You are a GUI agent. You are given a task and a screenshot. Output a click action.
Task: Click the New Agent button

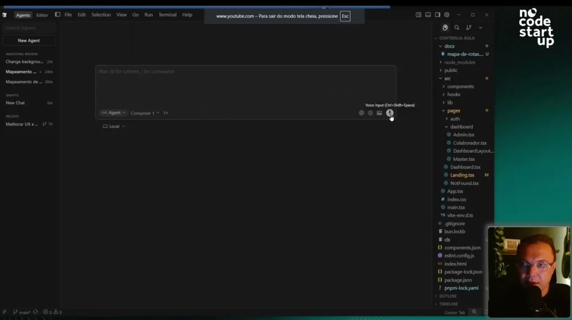pos(29,40)
